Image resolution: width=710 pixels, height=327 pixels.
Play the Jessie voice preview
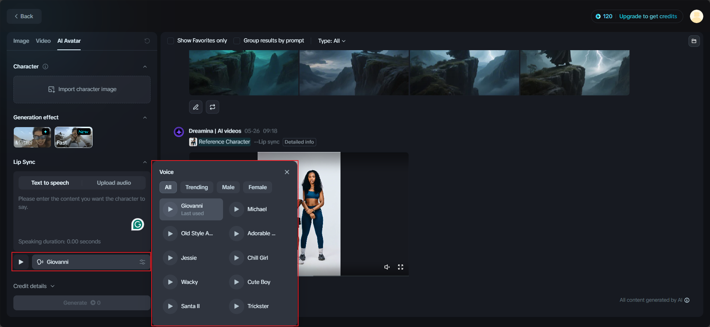[170, 258]
